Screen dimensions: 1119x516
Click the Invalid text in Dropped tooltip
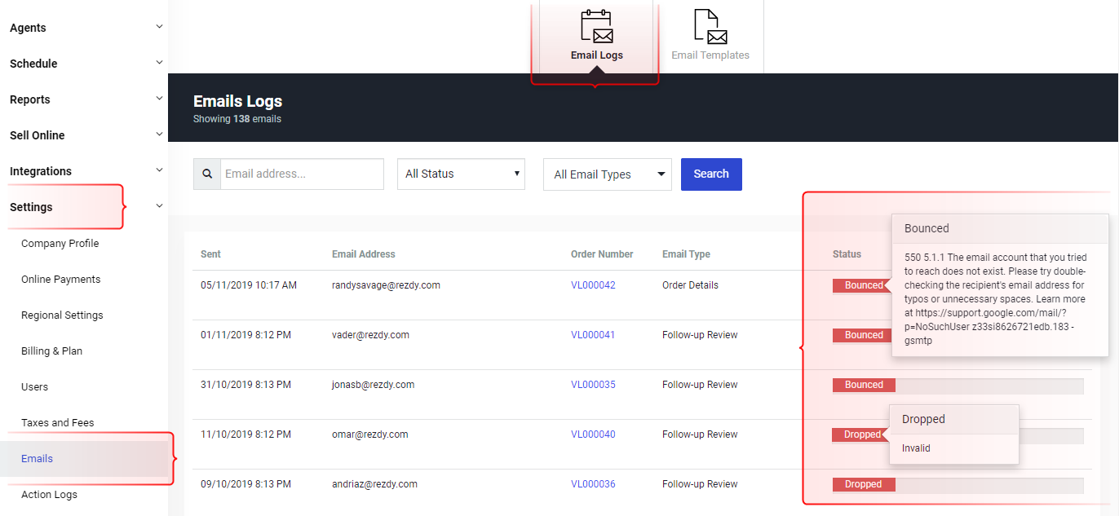[x=916, y=448]
